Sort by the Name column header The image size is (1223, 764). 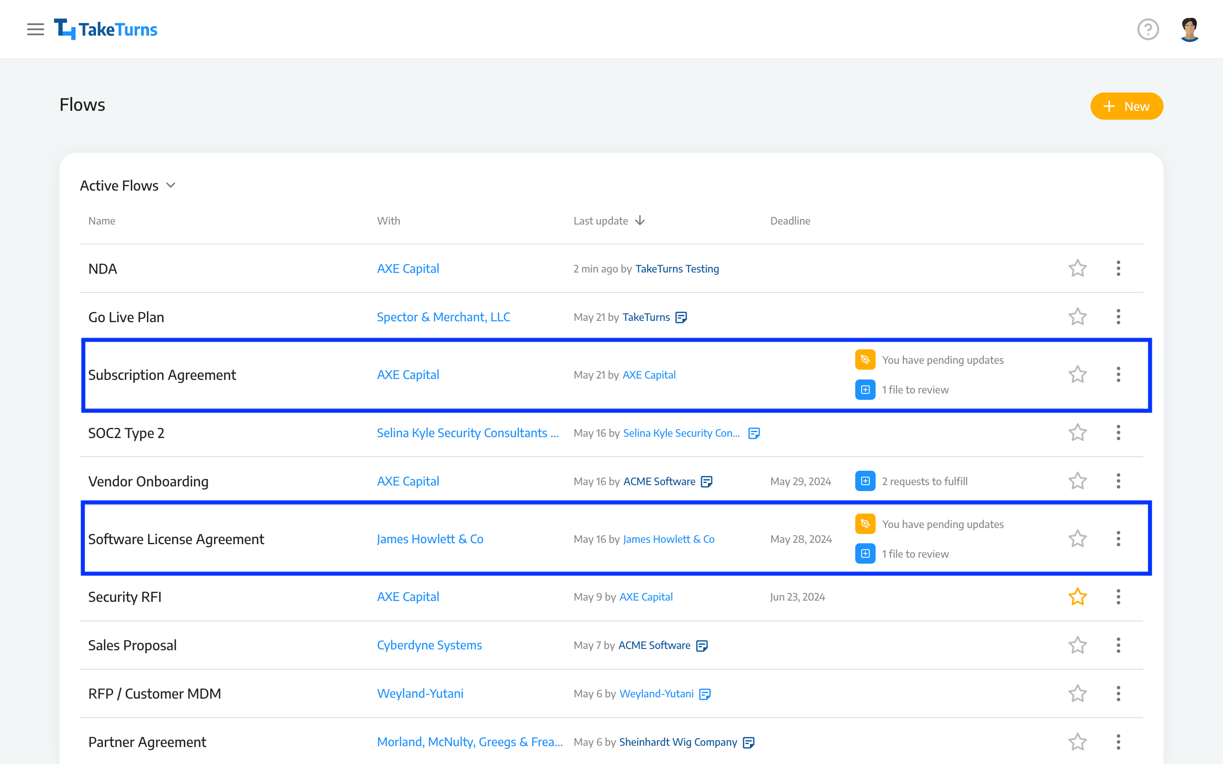click(x=101, y=221)
